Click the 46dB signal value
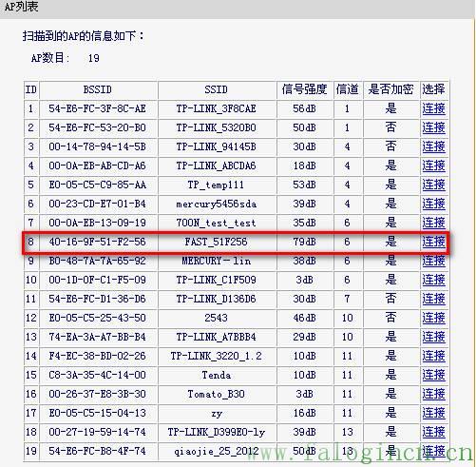This screenshot has height=467, width=476. 304,318
